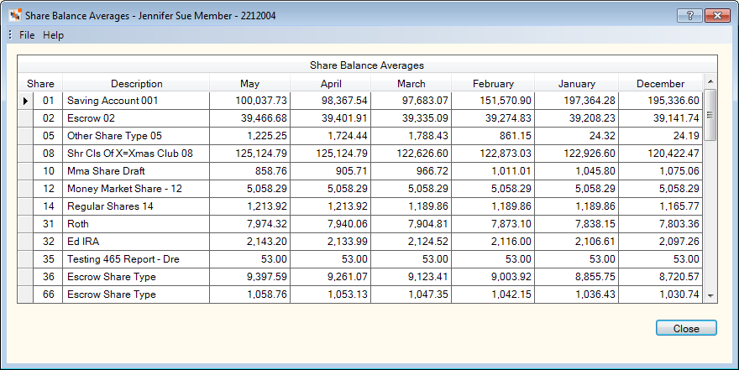Click April value 1,053.13

click(x=331, y=294)
